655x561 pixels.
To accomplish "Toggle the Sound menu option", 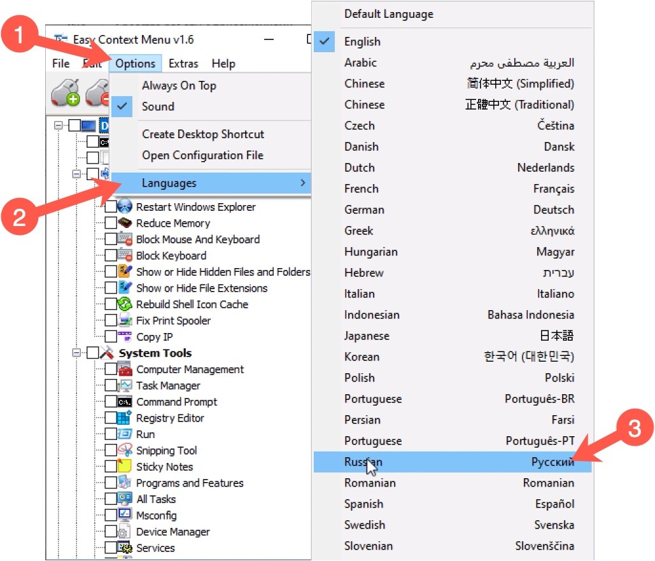I will pyautogui.click(x=211, y=106).
